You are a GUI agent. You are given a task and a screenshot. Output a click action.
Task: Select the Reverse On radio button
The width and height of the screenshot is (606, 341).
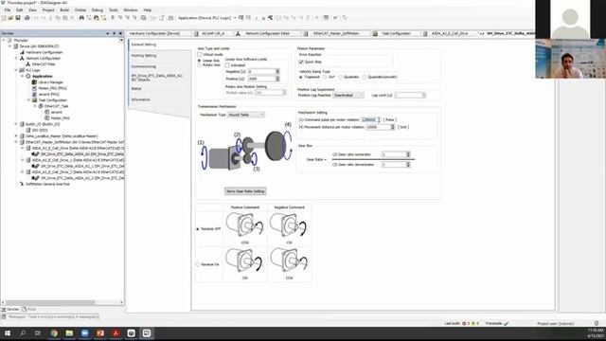[198, 264]
